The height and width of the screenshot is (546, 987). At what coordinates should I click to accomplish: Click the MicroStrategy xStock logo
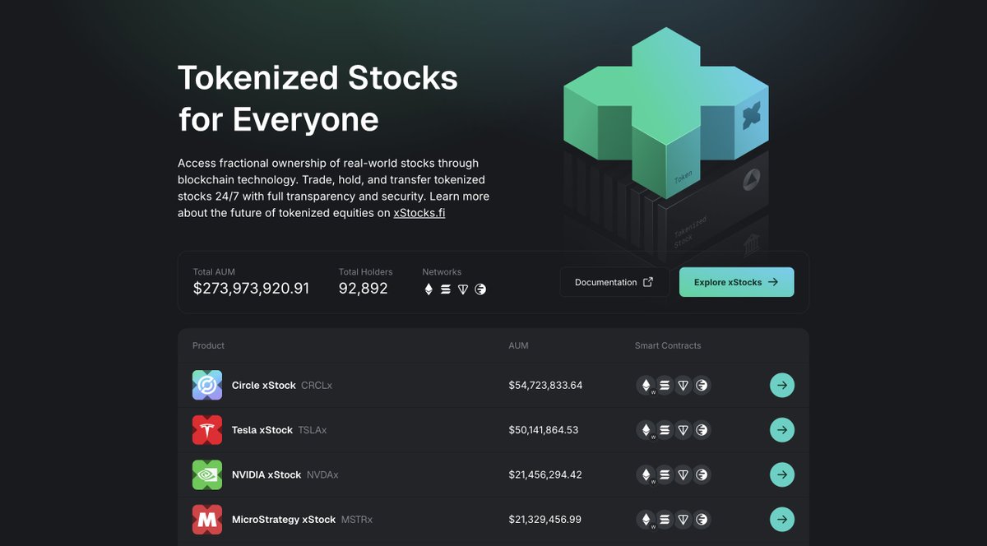click(x=207, y=519)
